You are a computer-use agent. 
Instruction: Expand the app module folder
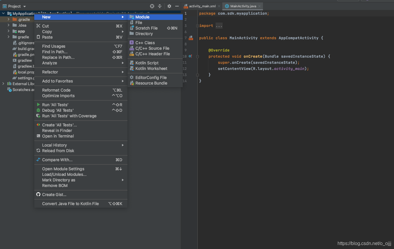8,31
